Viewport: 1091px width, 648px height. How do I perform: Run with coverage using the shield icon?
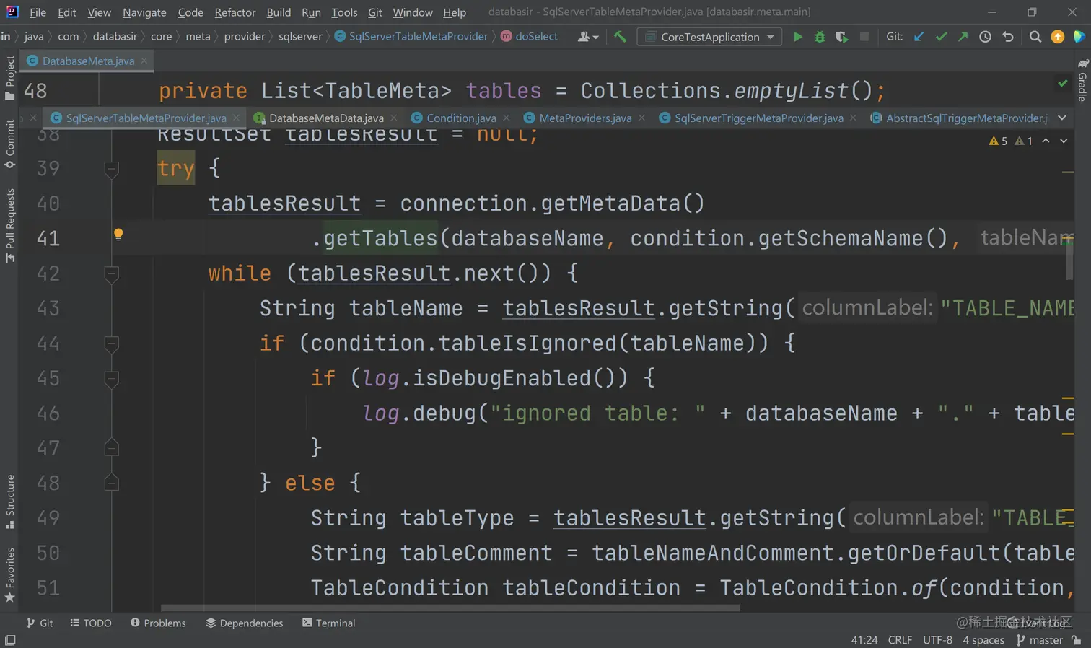coord(841,37)
